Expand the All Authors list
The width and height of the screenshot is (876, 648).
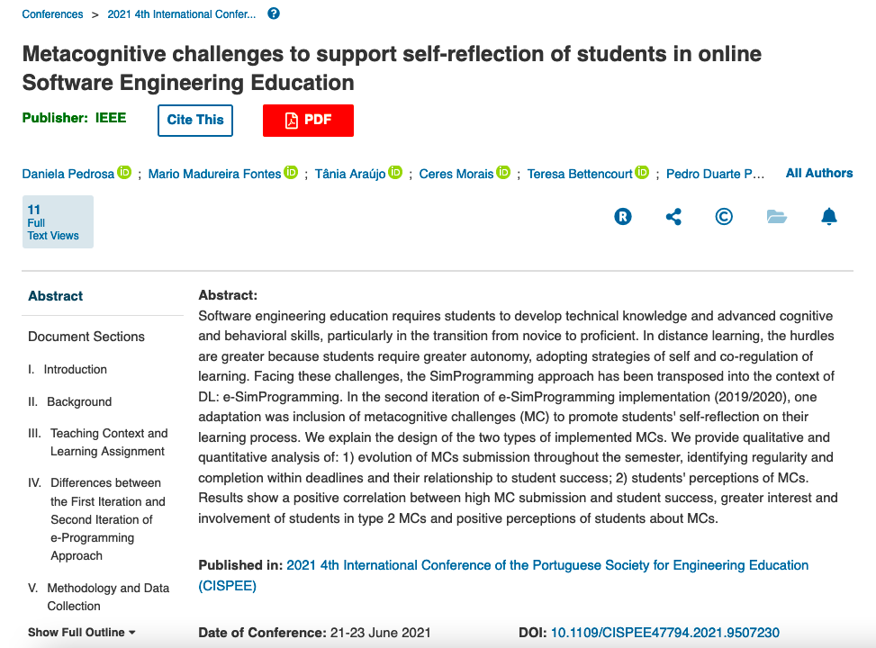(819, 173)
